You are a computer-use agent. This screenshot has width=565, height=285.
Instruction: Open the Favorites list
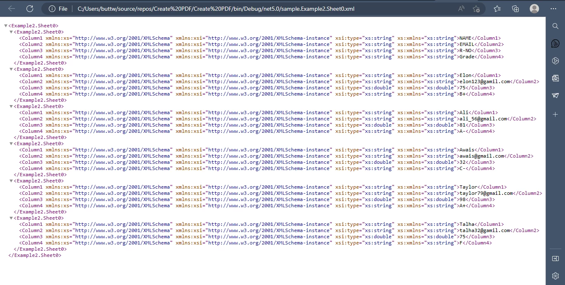click(497, 9)
